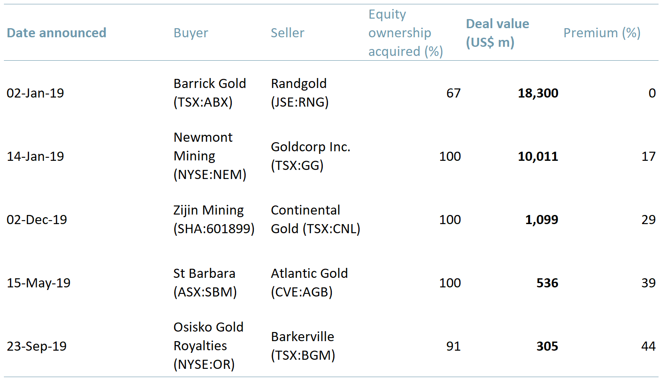Click the Deal value (US$ m) header

click(497, 33)
